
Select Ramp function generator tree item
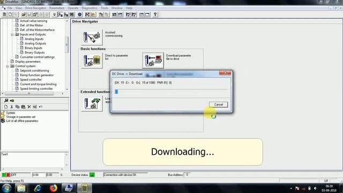(37, 75)
